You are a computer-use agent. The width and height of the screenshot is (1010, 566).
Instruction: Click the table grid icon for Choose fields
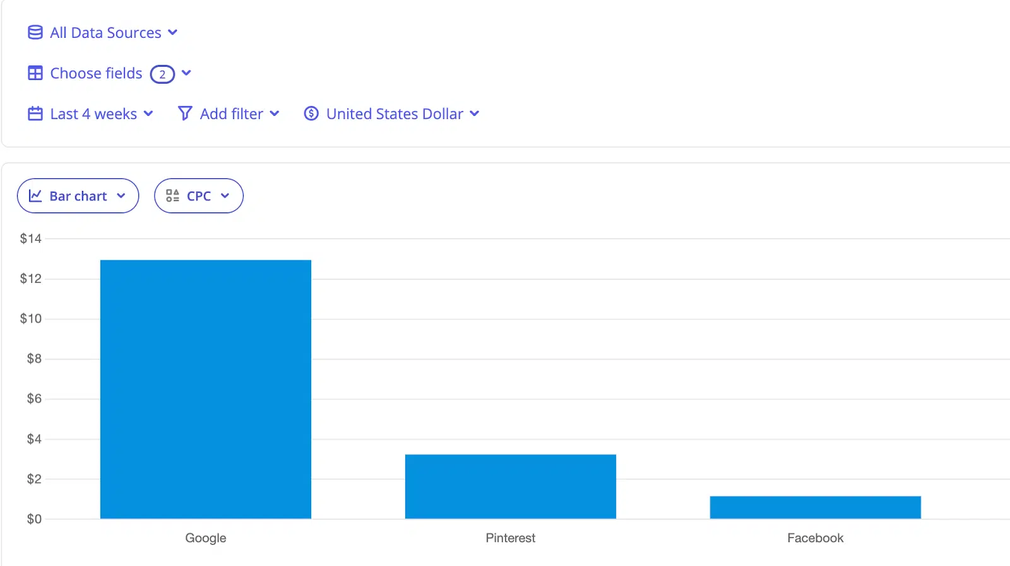click(35, 73)
